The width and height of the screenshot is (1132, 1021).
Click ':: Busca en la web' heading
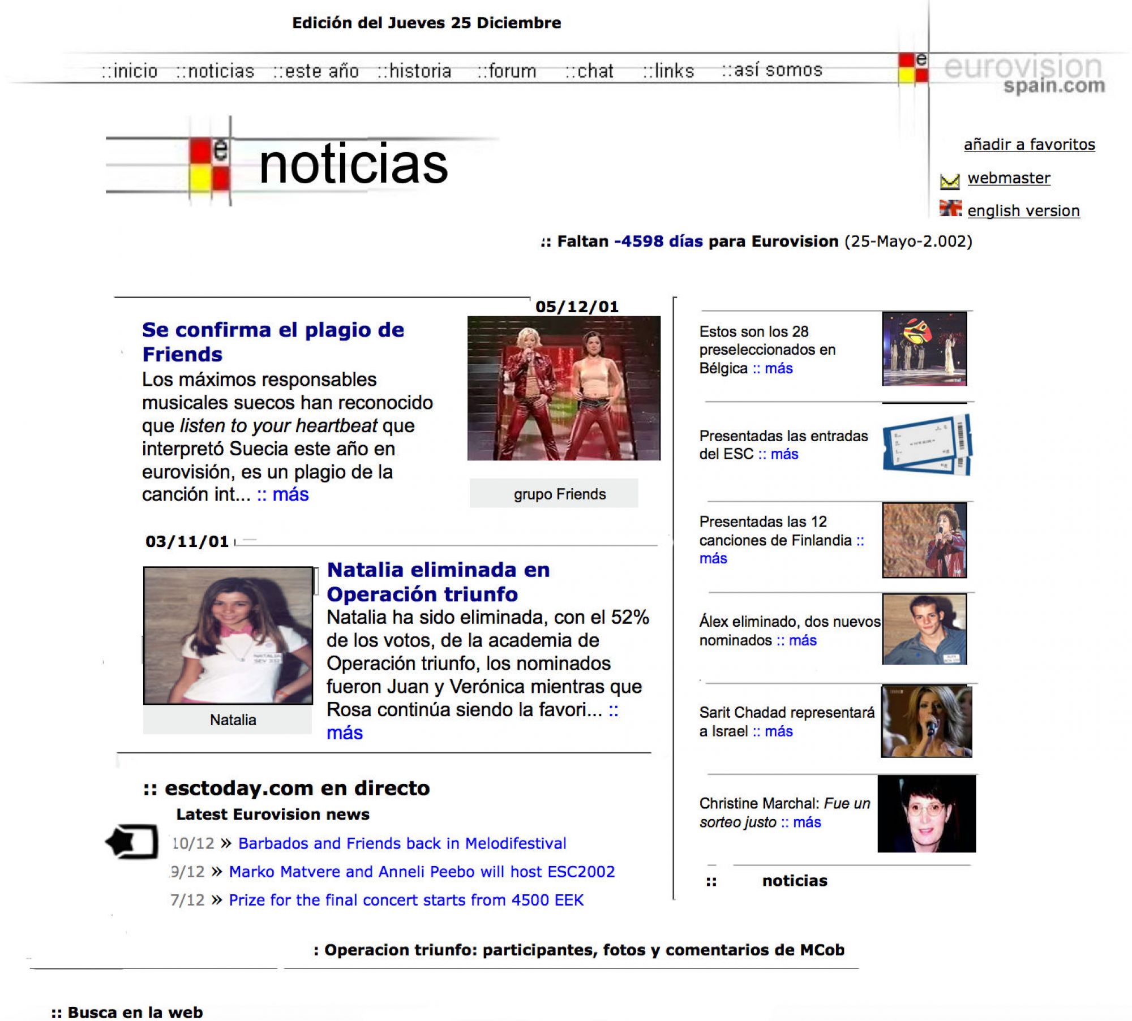(x=127, y=1012)
